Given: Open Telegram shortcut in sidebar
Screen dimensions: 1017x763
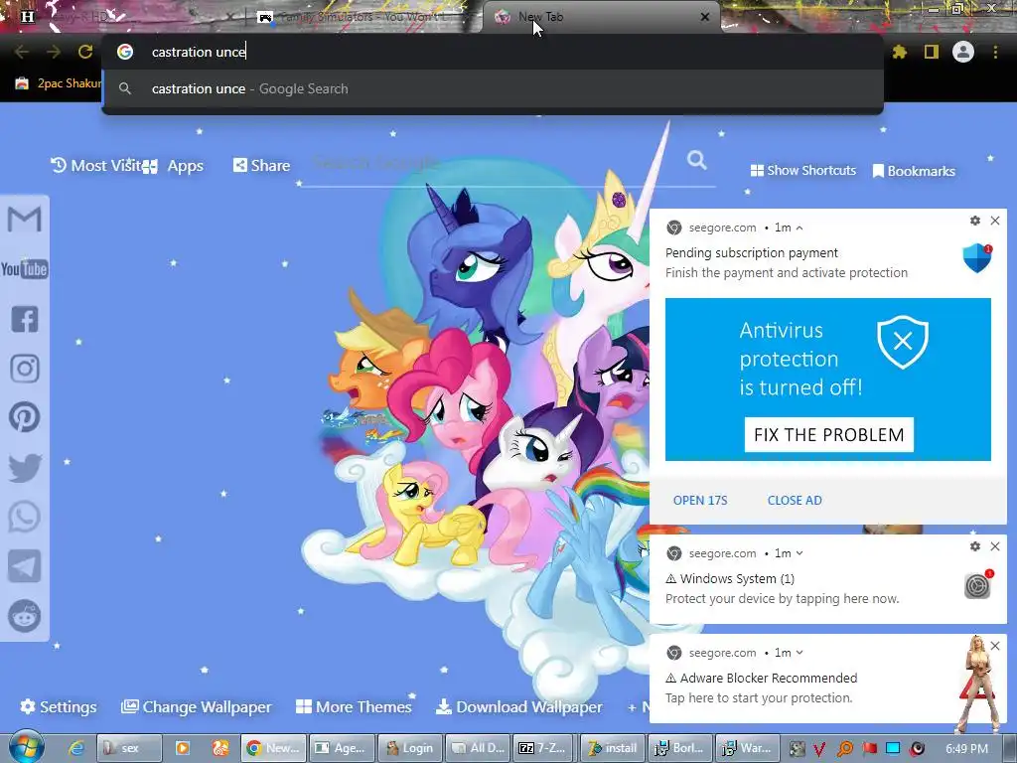Looking at the screenshot, I should click(x=24, y=566).
